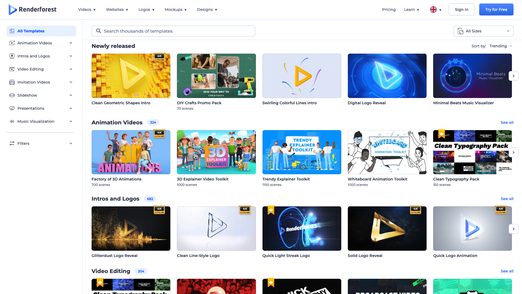The height and width of the screenshot is (294, 522).
Task: Expand the Video Editing sidebar chevron
Action: click(71, 69)
